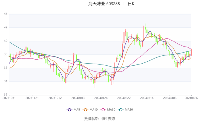The height and width of the screenshot is (121, 199).
Task: Click the y-axis value 38
Action: tap(6, 54)
